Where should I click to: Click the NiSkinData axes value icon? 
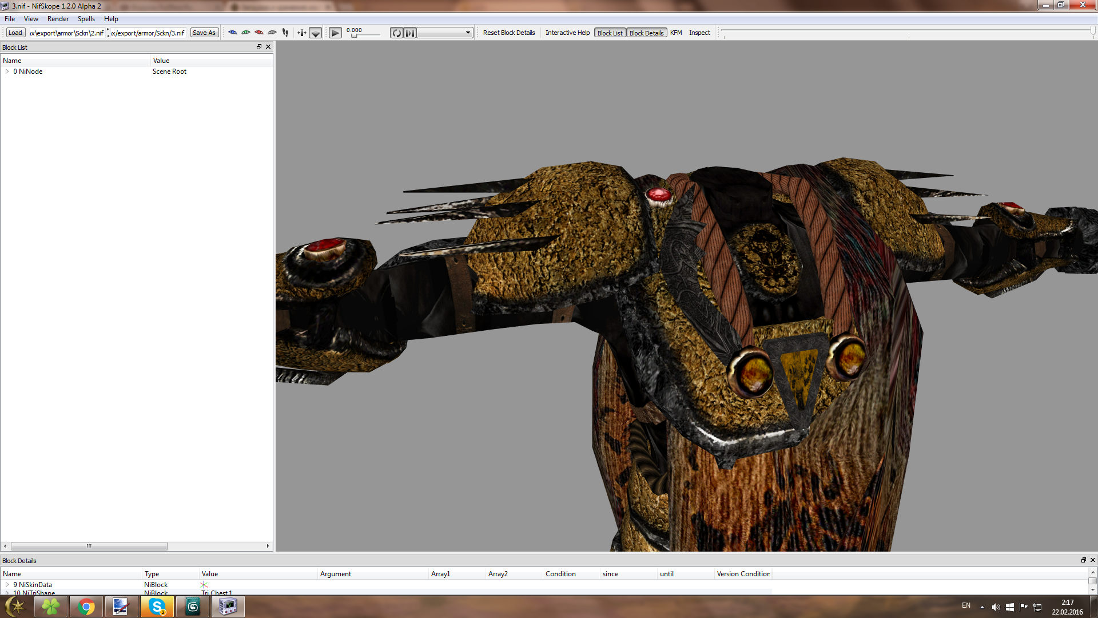(x=204, y=585)
